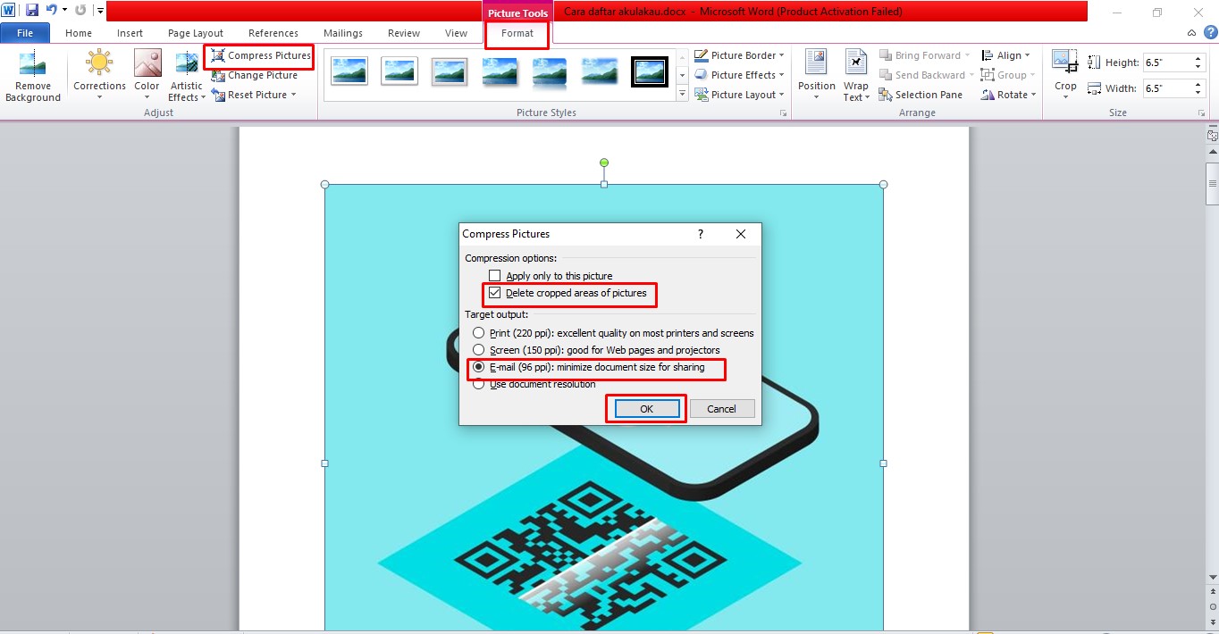Apply the black double-frame picture style
The image size is (1219, 634).
point(650,71)
